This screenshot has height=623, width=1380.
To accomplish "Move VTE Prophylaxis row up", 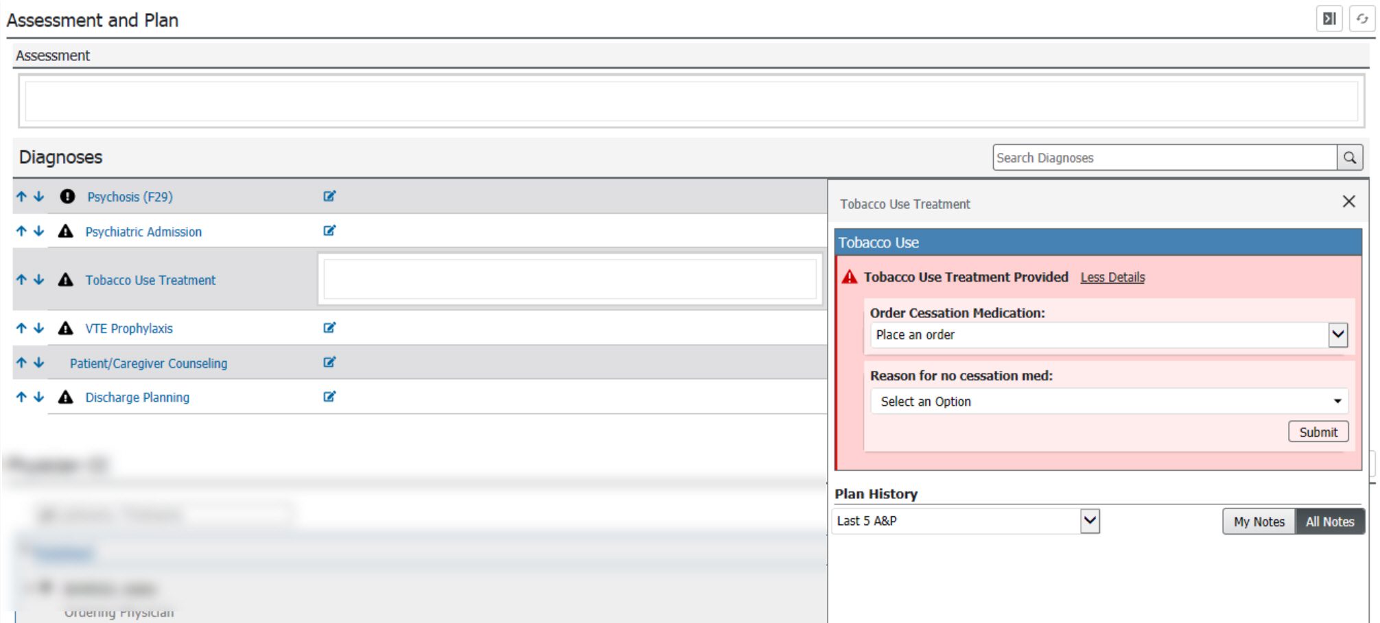I will (x=21, y=328).
